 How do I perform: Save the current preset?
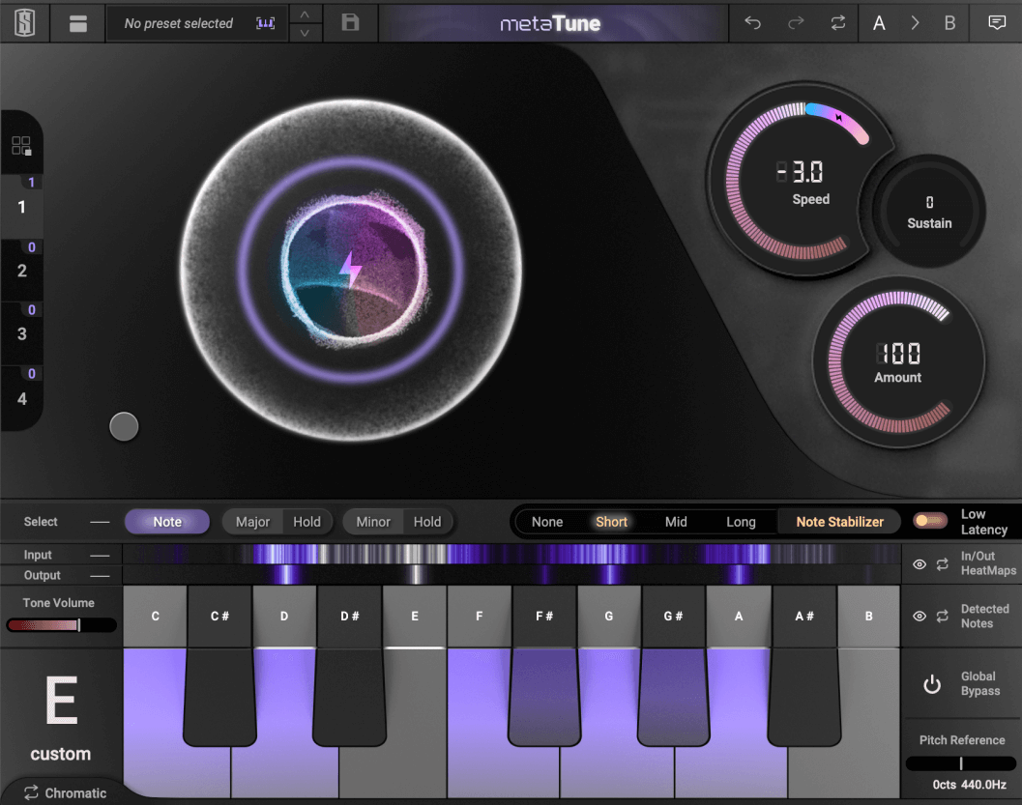[349, 22]
